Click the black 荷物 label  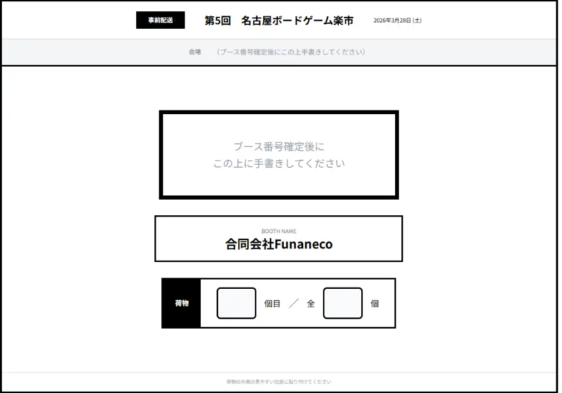[x=181, y=304]
